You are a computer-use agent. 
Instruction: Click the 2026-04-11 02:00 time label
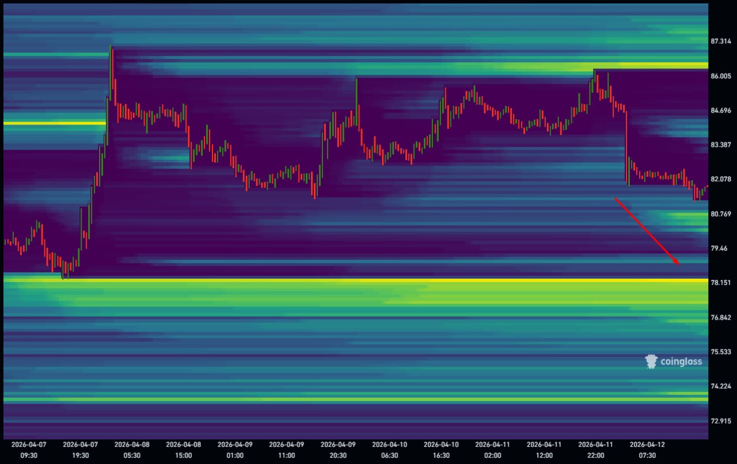point(493,450)
